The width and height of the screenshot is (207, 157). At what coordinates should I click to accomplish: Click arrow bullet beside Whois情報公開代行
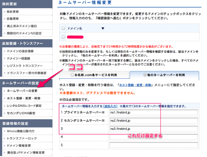[x=5, y=131]
